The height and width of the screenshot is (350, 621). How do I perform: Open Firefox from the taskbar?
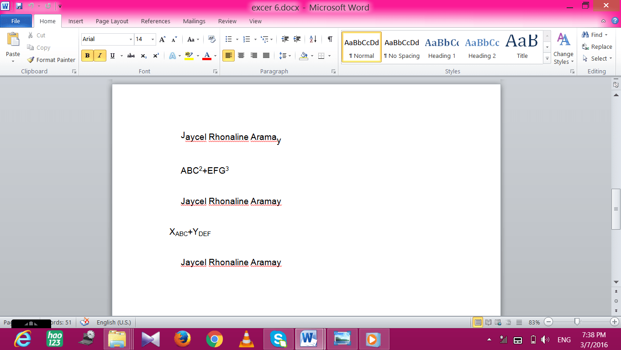click(x=182, y=339)
